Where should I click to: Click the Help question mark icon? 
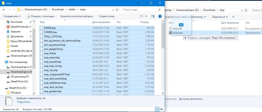click(160, 16)
